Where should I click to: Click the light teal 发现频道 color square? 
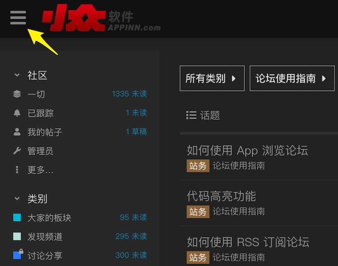17,236
